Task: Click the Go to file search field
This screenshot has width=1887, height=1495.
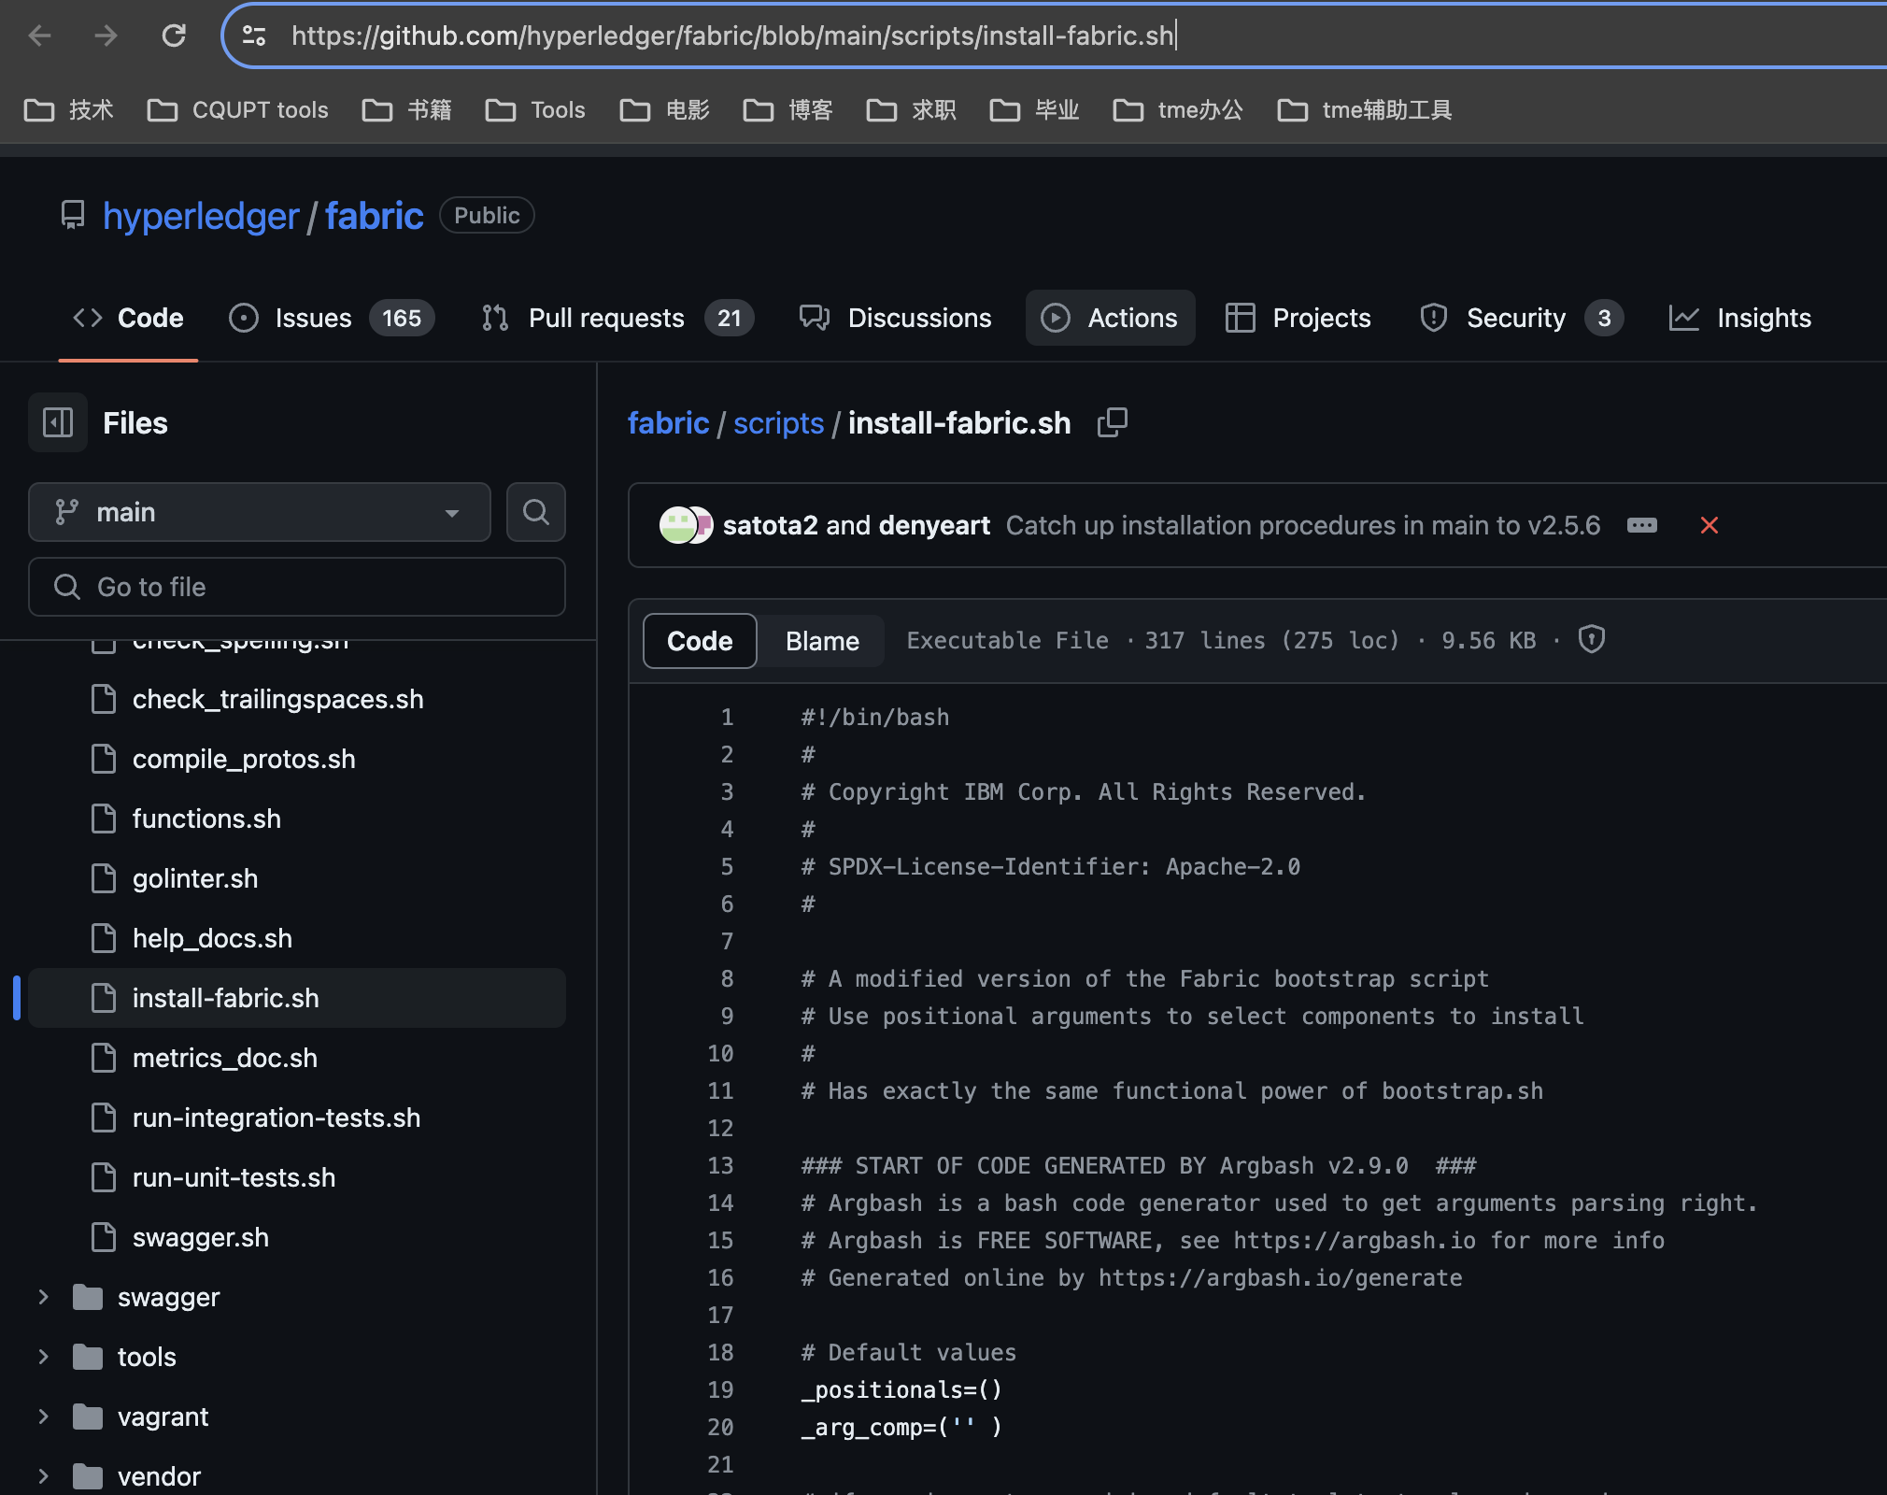Action: [297, 587]
